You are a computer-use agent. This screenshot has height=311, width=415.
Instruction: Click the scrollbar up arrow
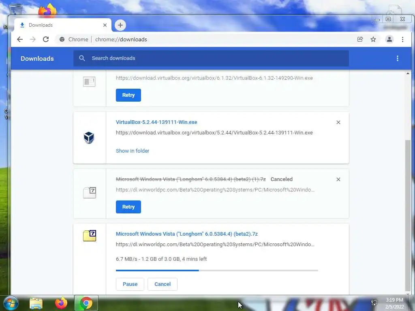tap(408, 73)
